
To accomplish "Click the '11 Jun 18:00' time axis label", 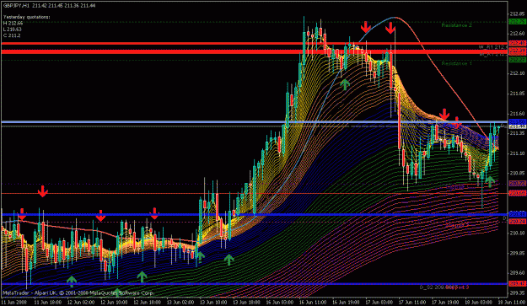I will pos(47,303).
